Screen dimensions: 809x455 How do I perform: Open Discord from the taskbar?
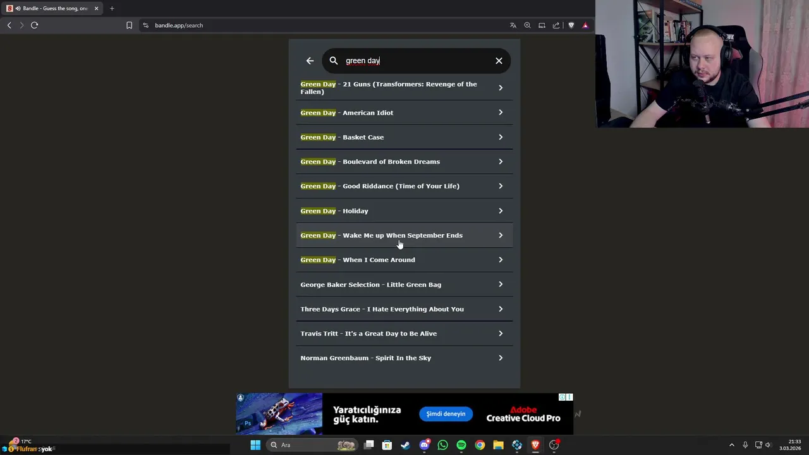pos(424,445)
